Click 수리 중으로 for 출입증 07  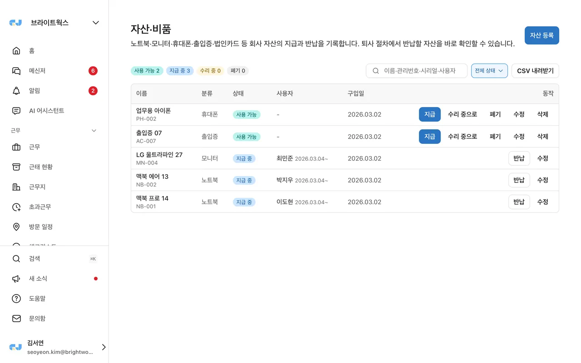point(463,137)
